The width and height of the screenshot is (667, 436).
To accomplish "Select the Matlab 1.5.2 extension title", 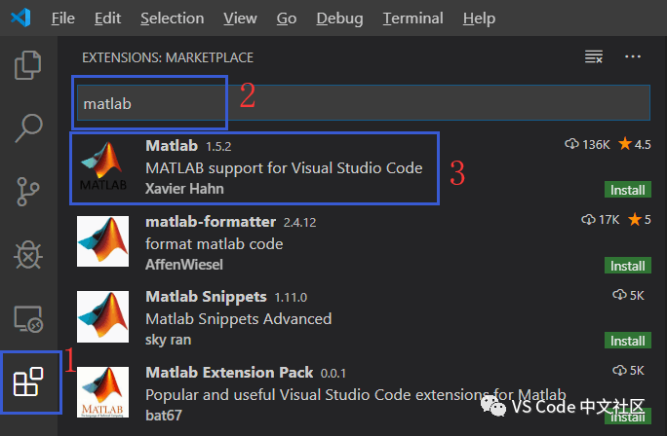I will (172, 146).
